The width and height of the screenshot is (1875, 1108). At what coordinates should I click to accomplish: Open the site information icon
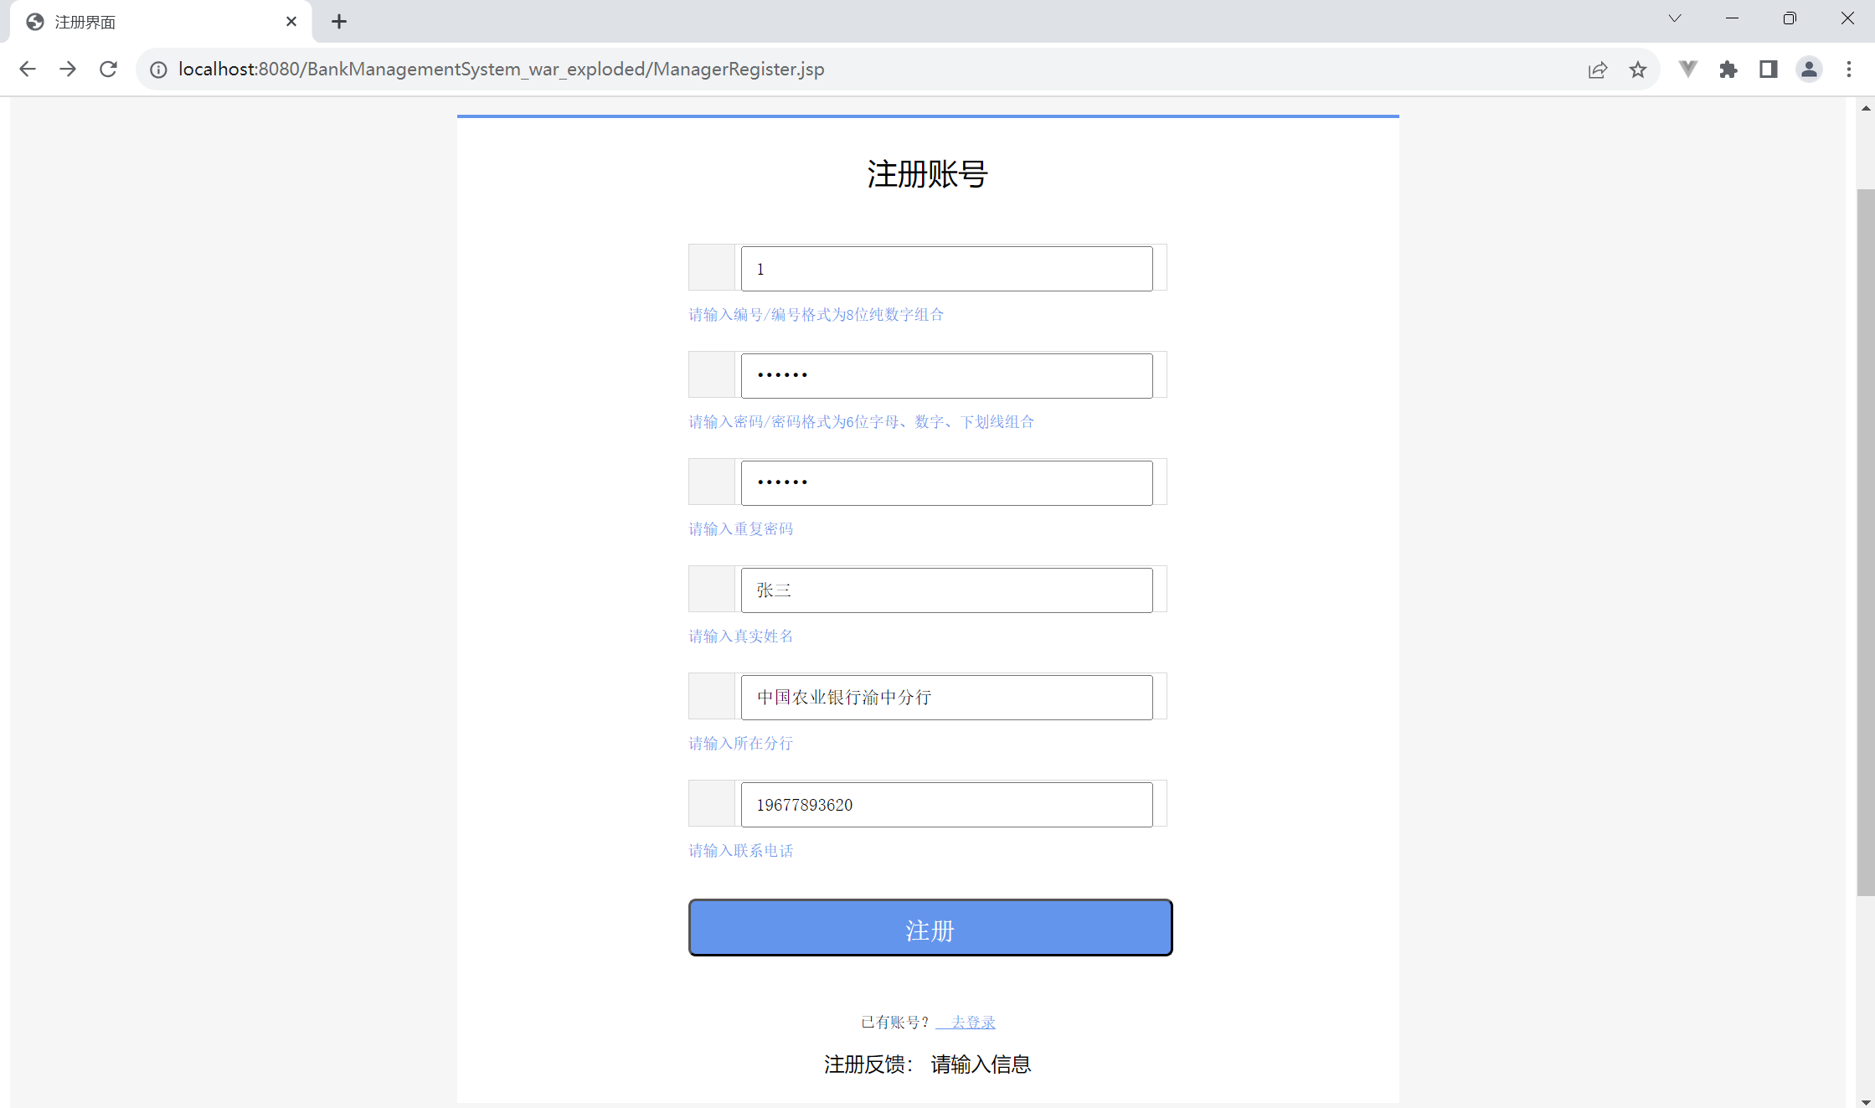click(x=158, y=70)
